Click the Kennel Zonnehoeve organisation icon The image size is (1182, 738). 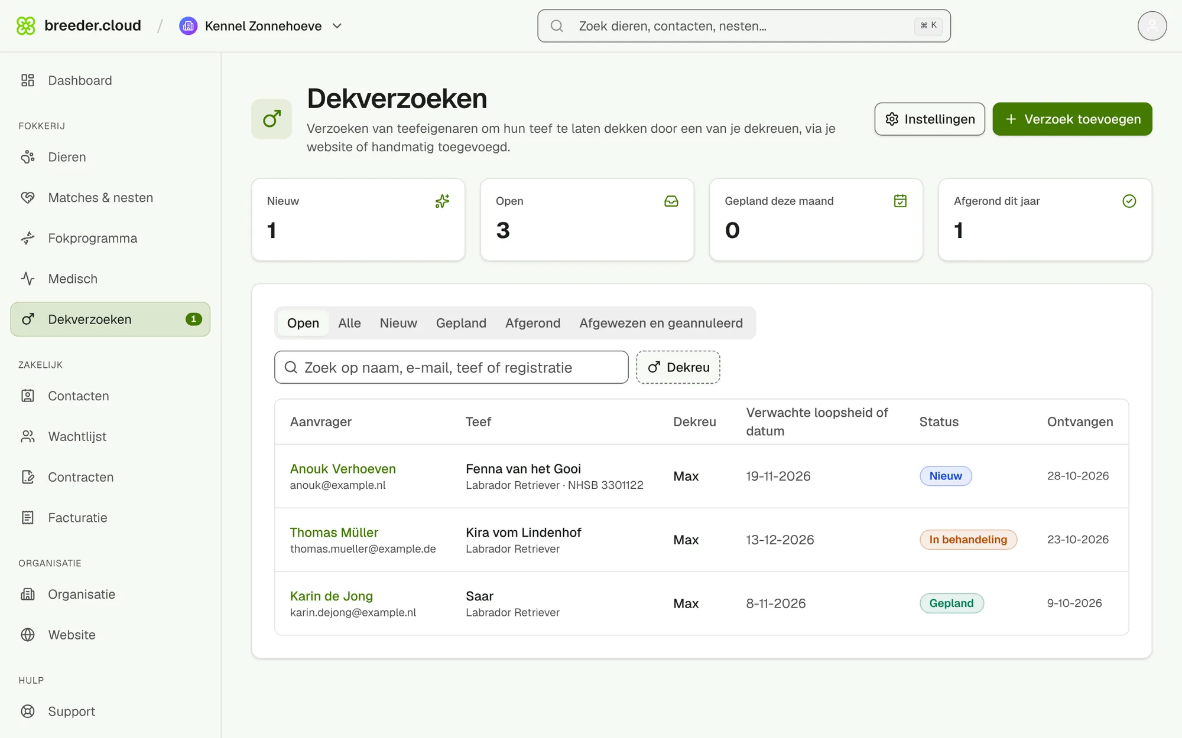188,26
